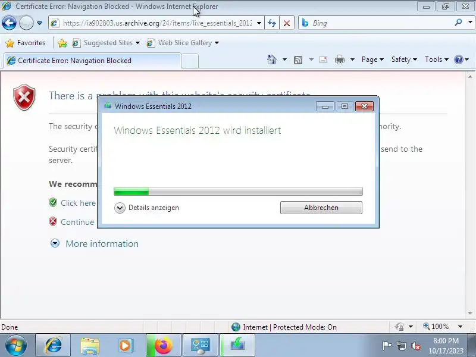Click the archive.org URL in address bar
The image size is (476, 357).
157,23
